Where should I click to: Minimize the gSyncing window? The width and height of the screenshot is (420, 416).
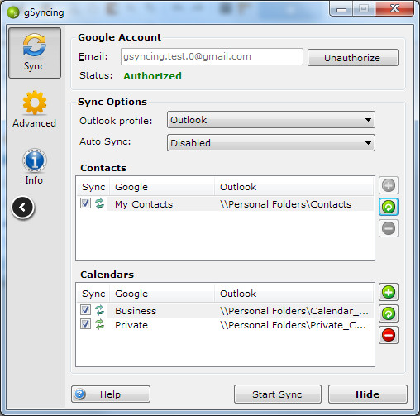[341, 9]
